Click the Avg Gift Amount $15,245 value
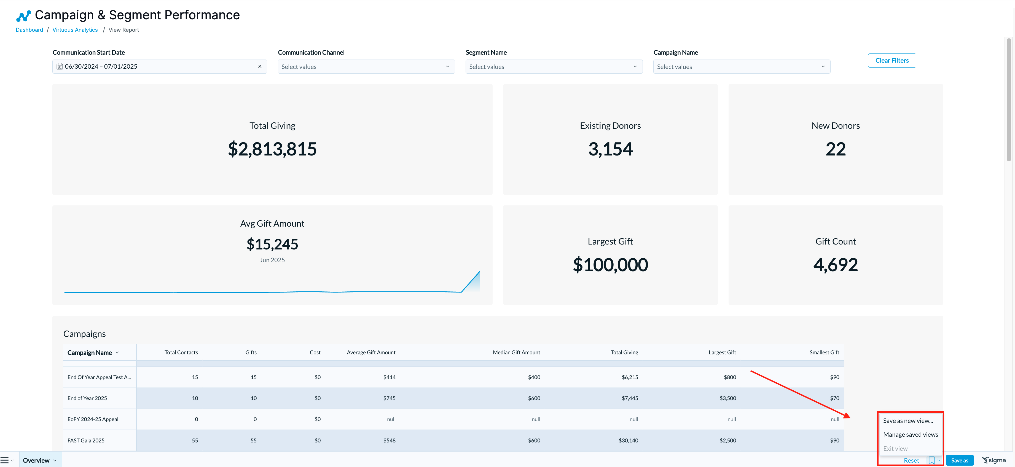The width and height of the screenshot is (1015, 467). coord(272,244)
